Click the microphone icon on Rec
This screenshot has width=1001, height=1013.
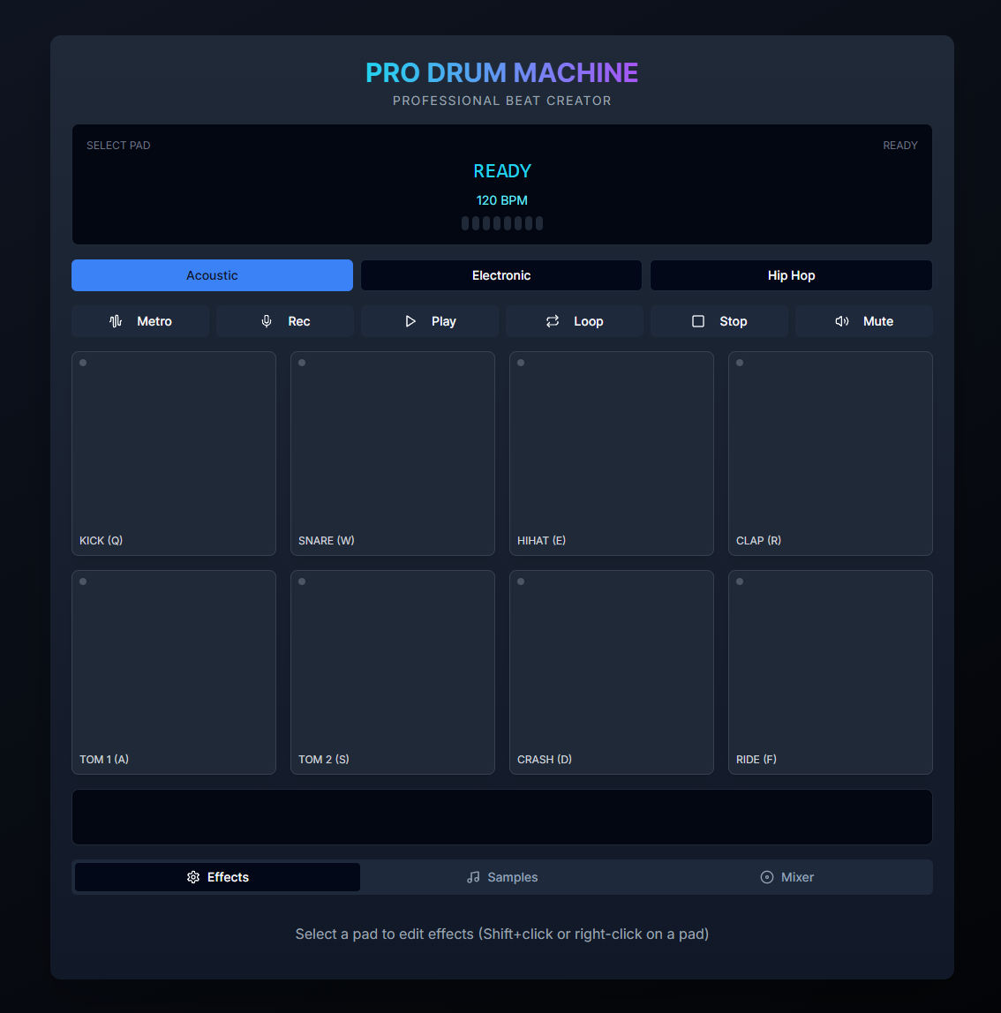(x=267, y=321)
